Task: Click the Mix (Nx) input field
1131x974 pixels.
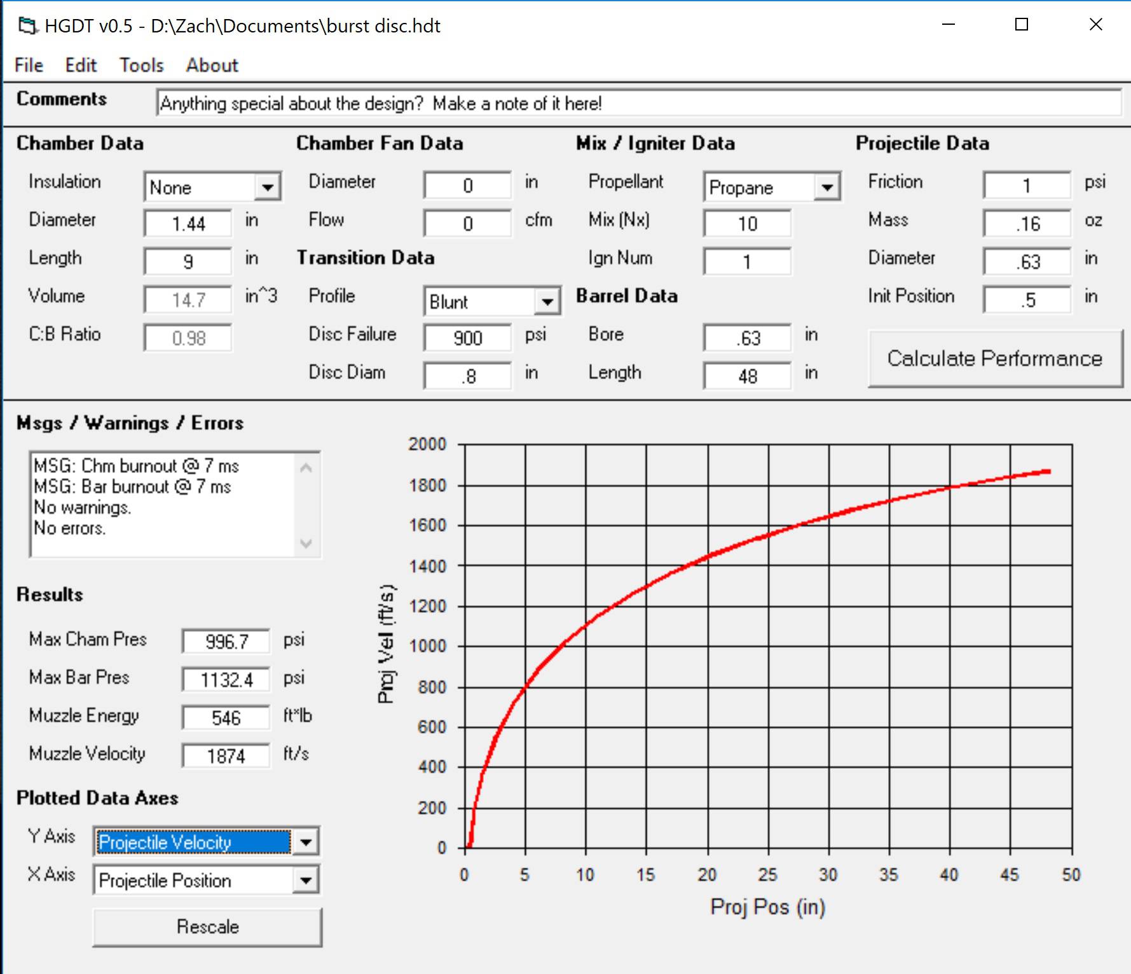Action: pyautogui.click(x=747, y=224)
